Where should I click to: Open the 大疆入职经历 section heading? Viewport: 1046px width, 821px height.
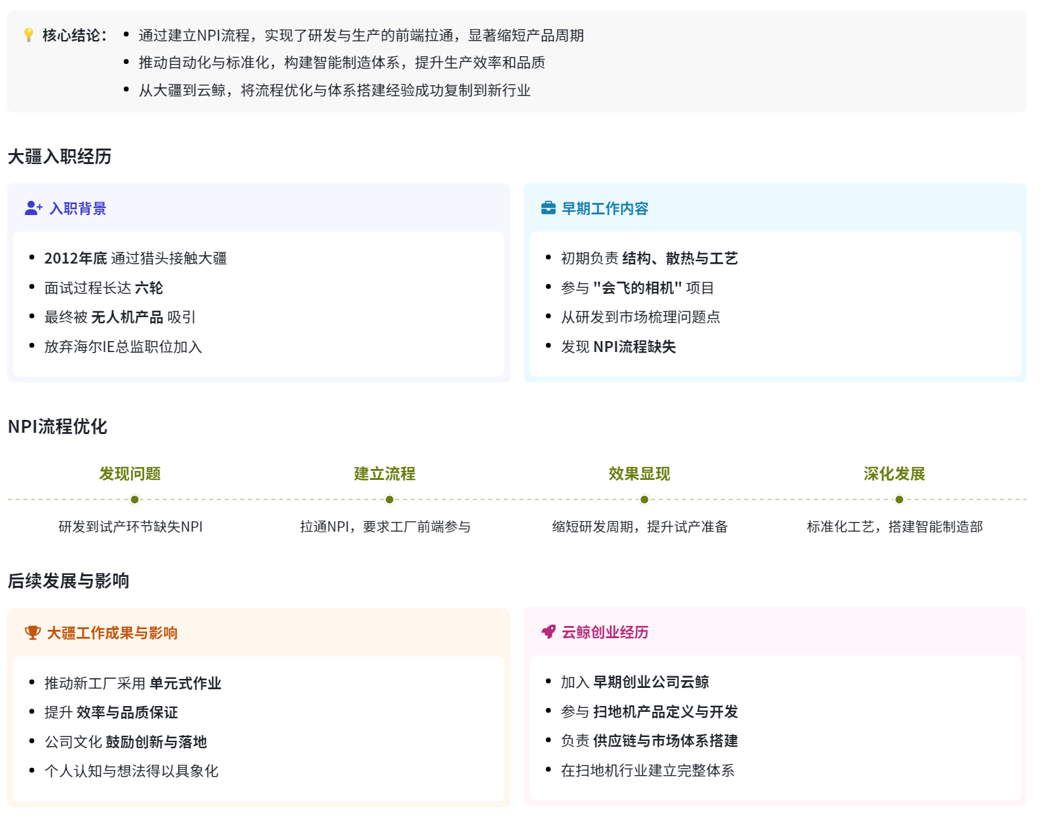point(58,156)
